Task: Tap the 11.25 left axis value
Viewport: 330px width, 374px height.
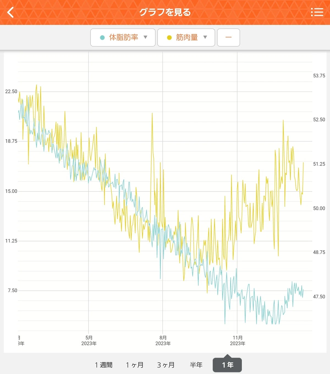Action: tap(11, 241)
